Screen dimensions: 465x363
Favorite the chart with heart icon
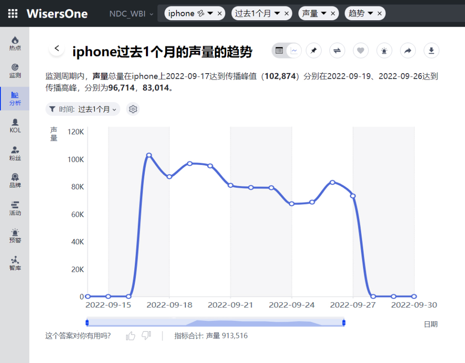[361, 50]
